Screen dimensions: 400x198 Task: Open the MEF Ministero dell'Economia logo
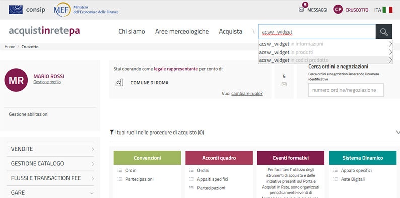tap(86, 10)
